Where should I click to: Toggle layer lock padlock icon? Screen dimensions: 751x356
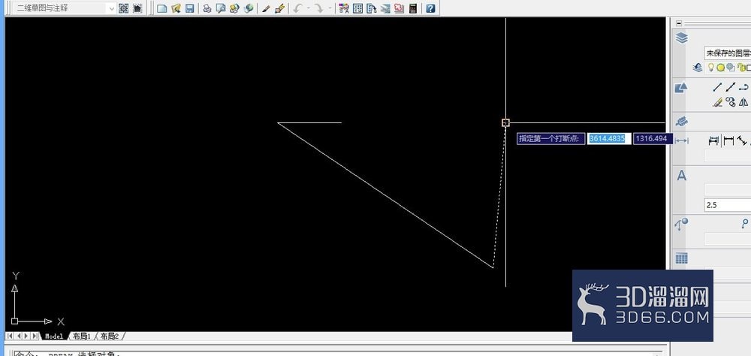pos(740,68)
